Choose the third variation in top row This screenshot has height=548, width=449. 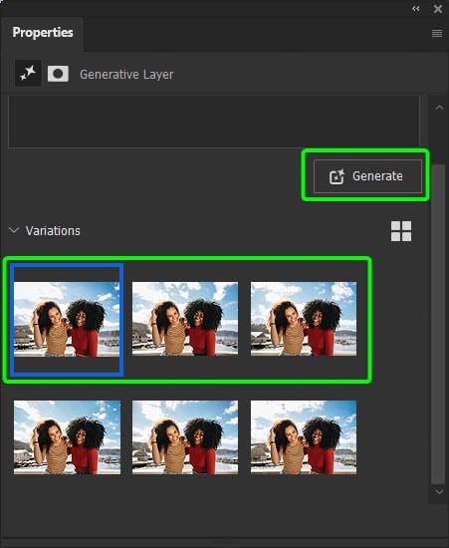click(304, 319)
